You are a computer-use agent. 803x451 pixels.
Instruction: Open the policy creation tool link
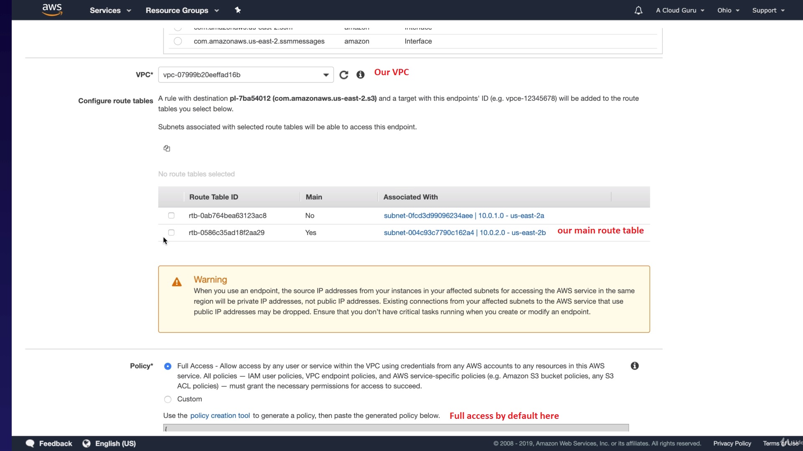click(x=220, y=416)
